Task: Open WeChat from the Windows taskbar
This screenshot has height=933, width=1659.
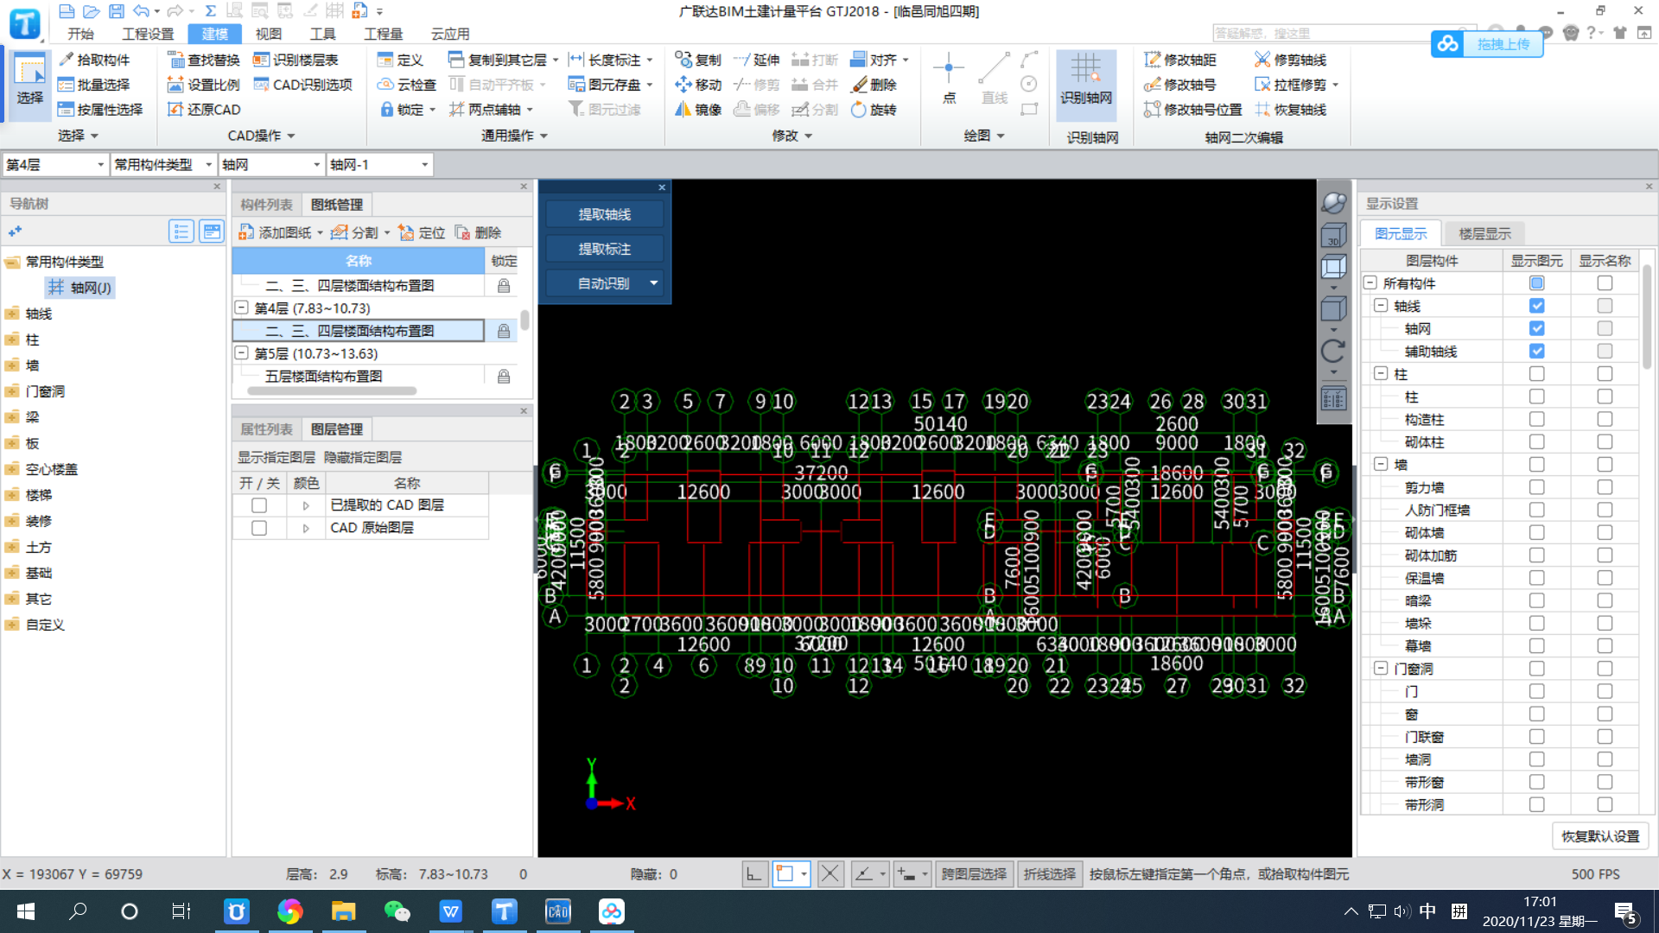Action: (x=397, y=911)
